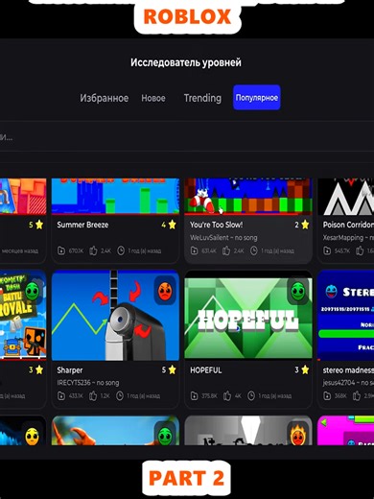Click the 368K play count

pyautogui.click(x=340, y=396)
